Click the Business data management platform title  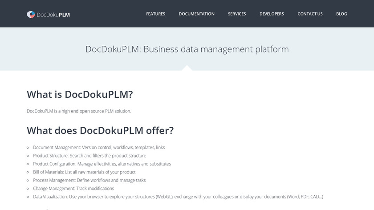coord(187,49)
